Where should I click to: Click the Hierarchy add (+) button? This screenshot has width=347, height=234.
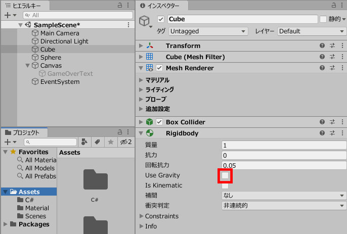pyautogui.click(x=8, y=15)
